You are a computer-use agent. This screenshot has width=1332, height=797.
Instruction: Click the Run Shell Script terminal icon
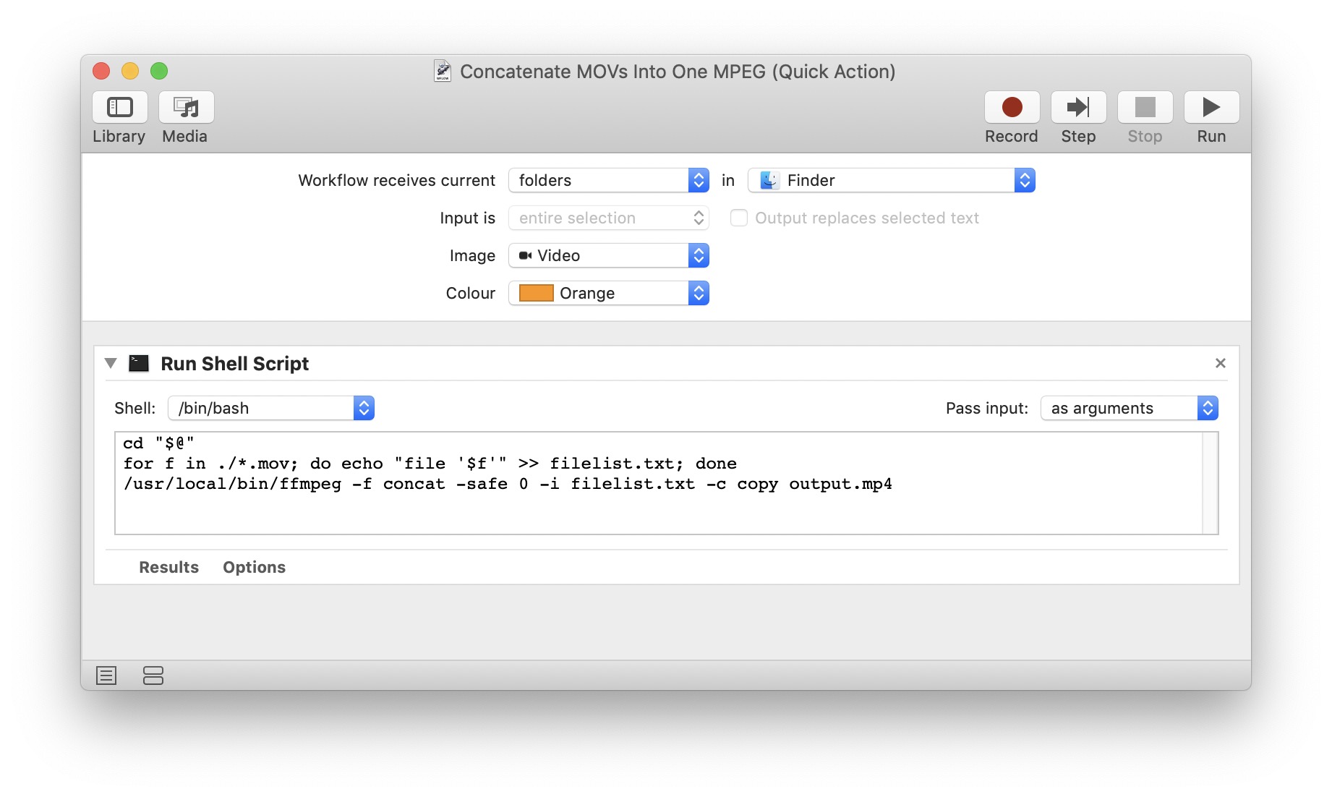pos(138,363)
